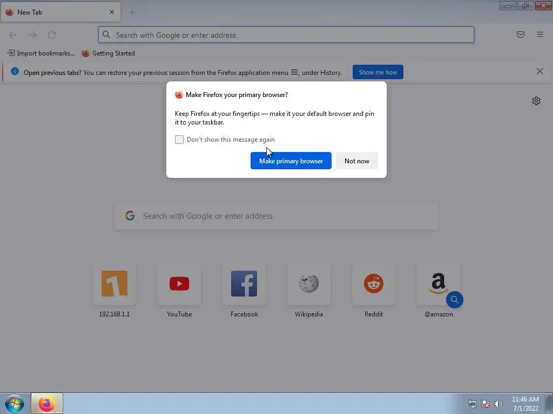Open the Windows Start menu orb

pos(15,403)
